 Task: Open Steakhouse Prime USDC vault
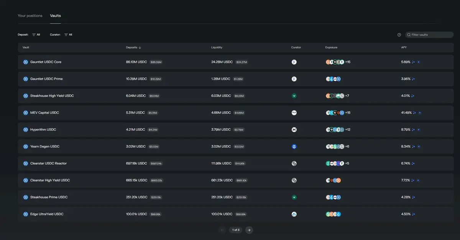(x=236, y=197)
